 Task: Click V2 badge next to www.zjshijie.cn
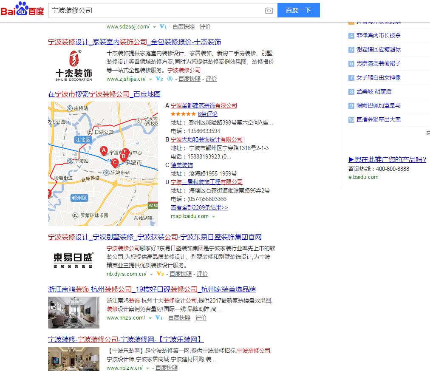tap(159, 79)
